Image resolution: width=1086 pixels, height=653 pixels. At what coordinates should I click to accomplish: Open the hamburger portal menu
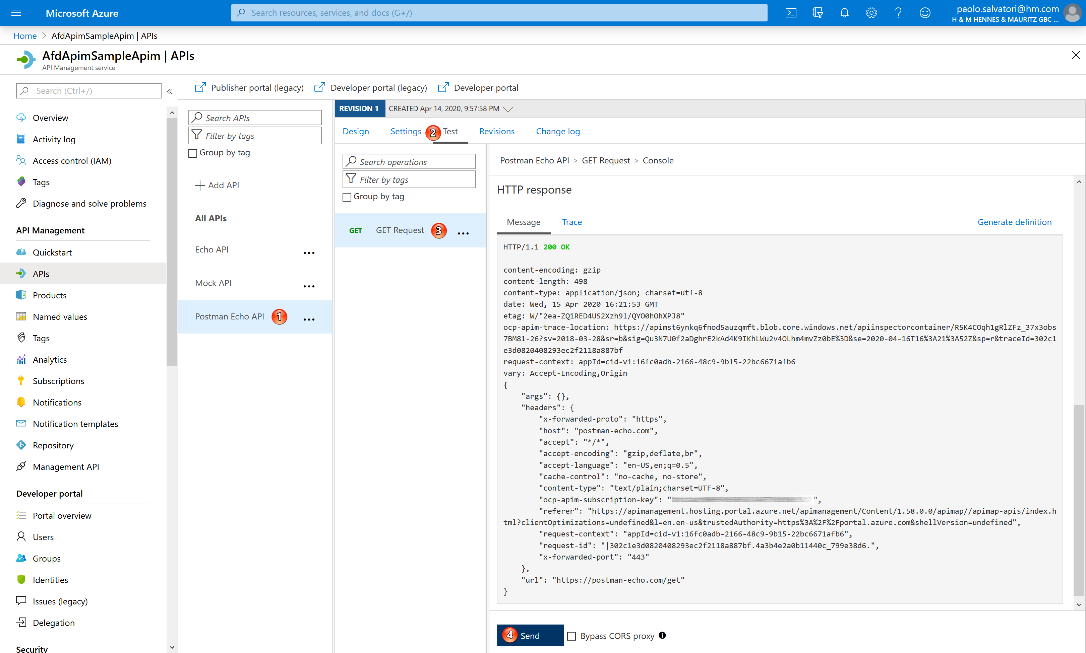click(16, 13)
